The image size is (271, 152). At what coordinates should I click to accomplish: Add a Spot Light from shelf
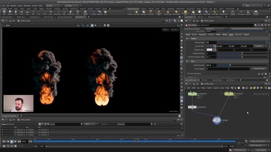click(144, 12)
